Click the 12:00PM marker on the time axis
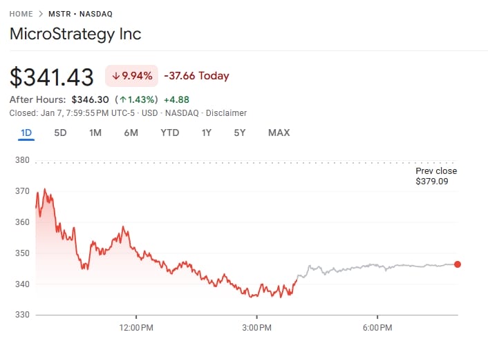 coord(135,327)
